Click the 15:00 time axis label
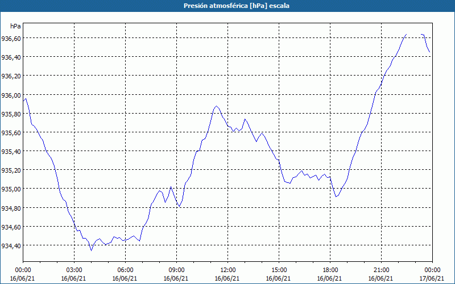455x284 pixels. (279, 270)
